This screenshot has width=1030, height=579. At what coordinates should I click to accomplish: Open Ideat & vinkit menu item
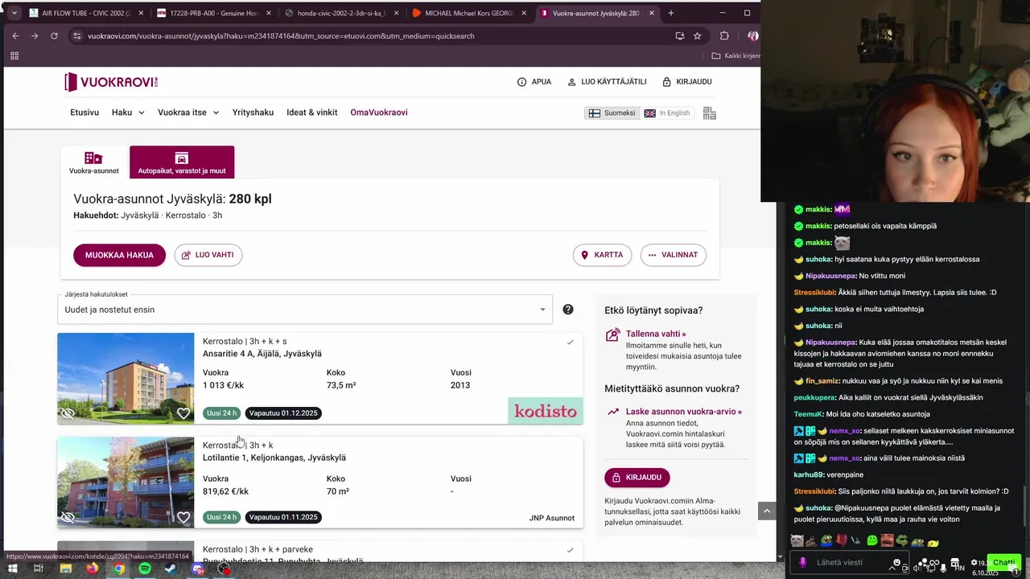click(x=312, y=113)
